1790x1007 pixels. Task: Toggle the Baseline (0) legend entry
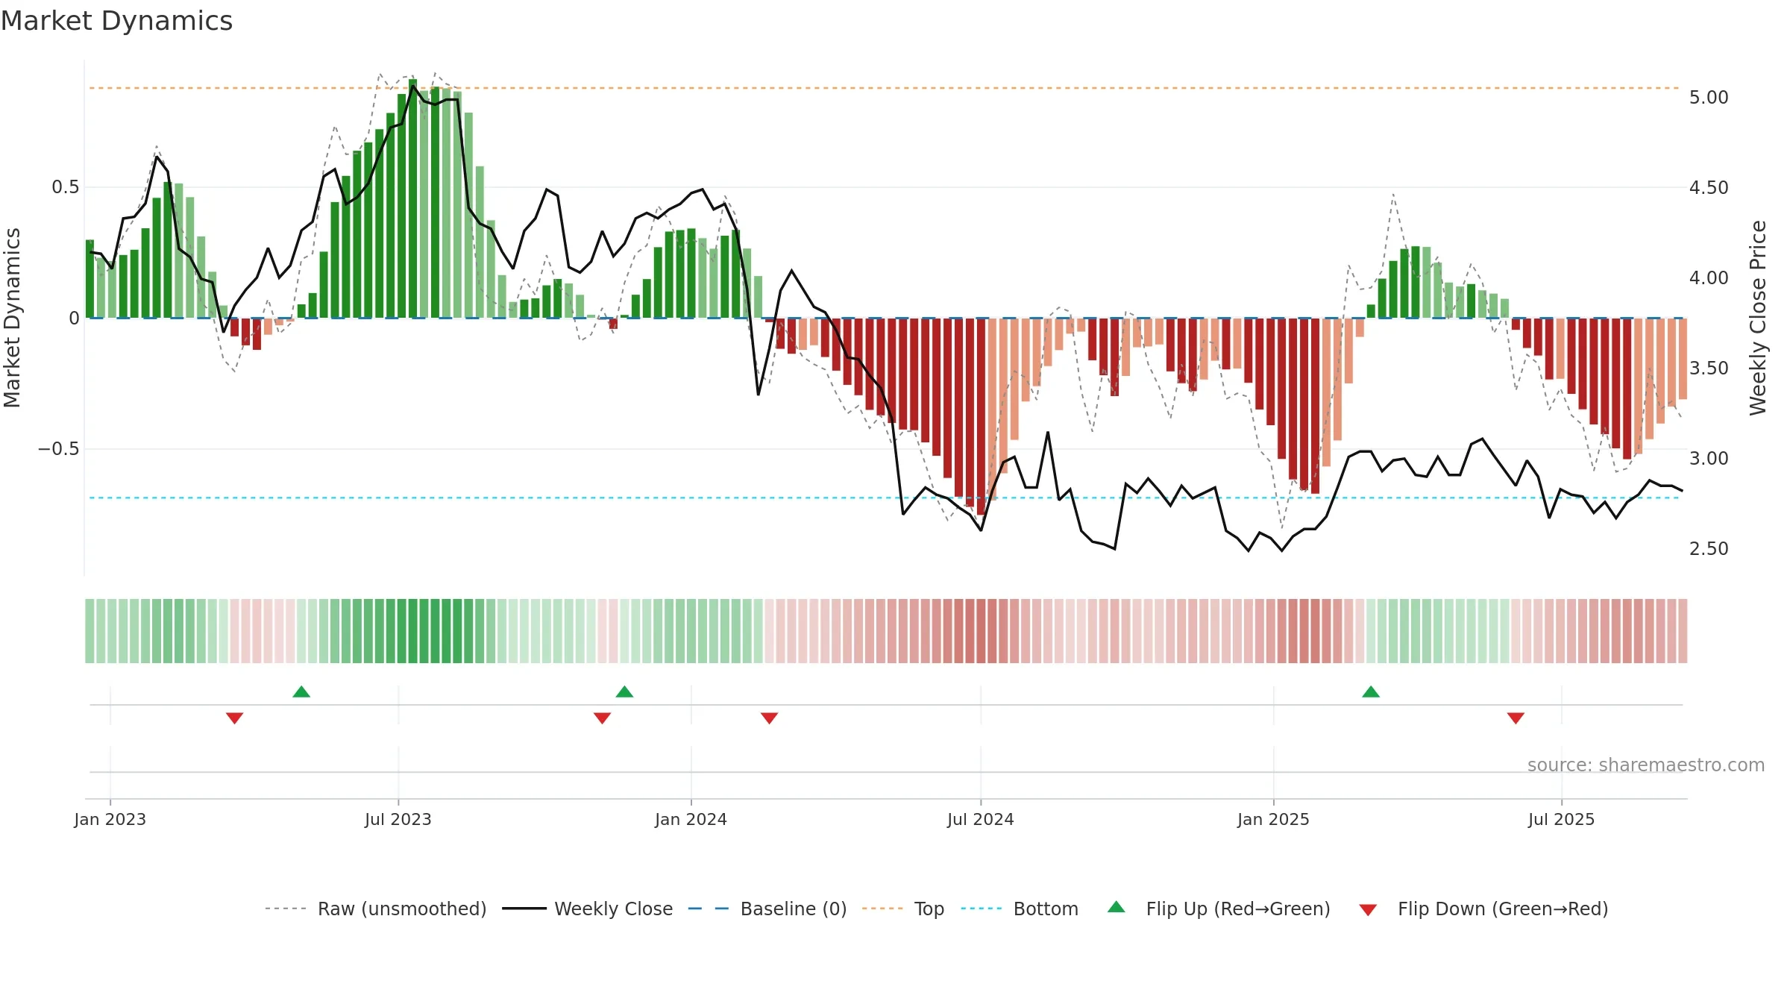[767, 909]
